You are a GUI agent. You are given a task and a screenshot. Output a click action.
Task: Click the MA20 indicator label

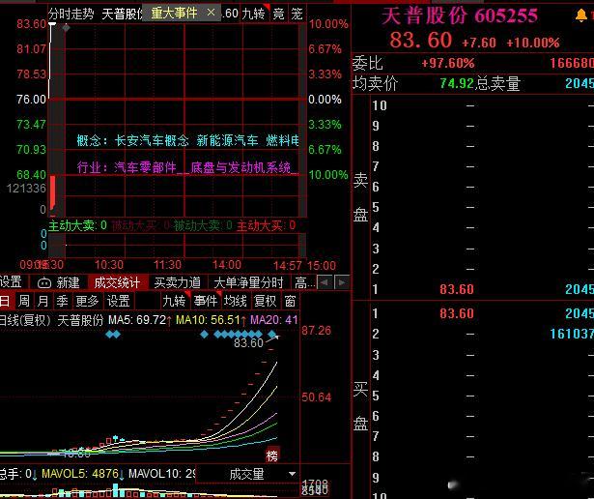pyautogui.click(x=273, y=320)
